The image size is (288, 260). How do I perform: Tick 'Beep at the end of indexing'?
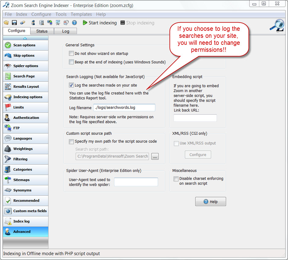71,62
